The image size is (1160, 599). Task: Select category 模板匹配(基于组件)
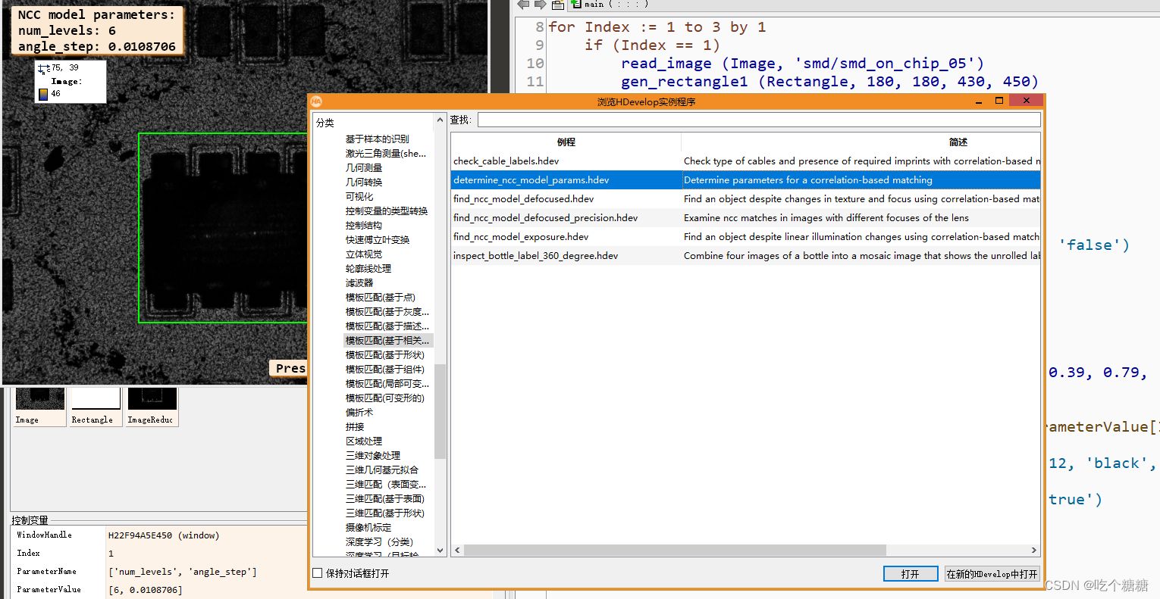coord(385,369)
